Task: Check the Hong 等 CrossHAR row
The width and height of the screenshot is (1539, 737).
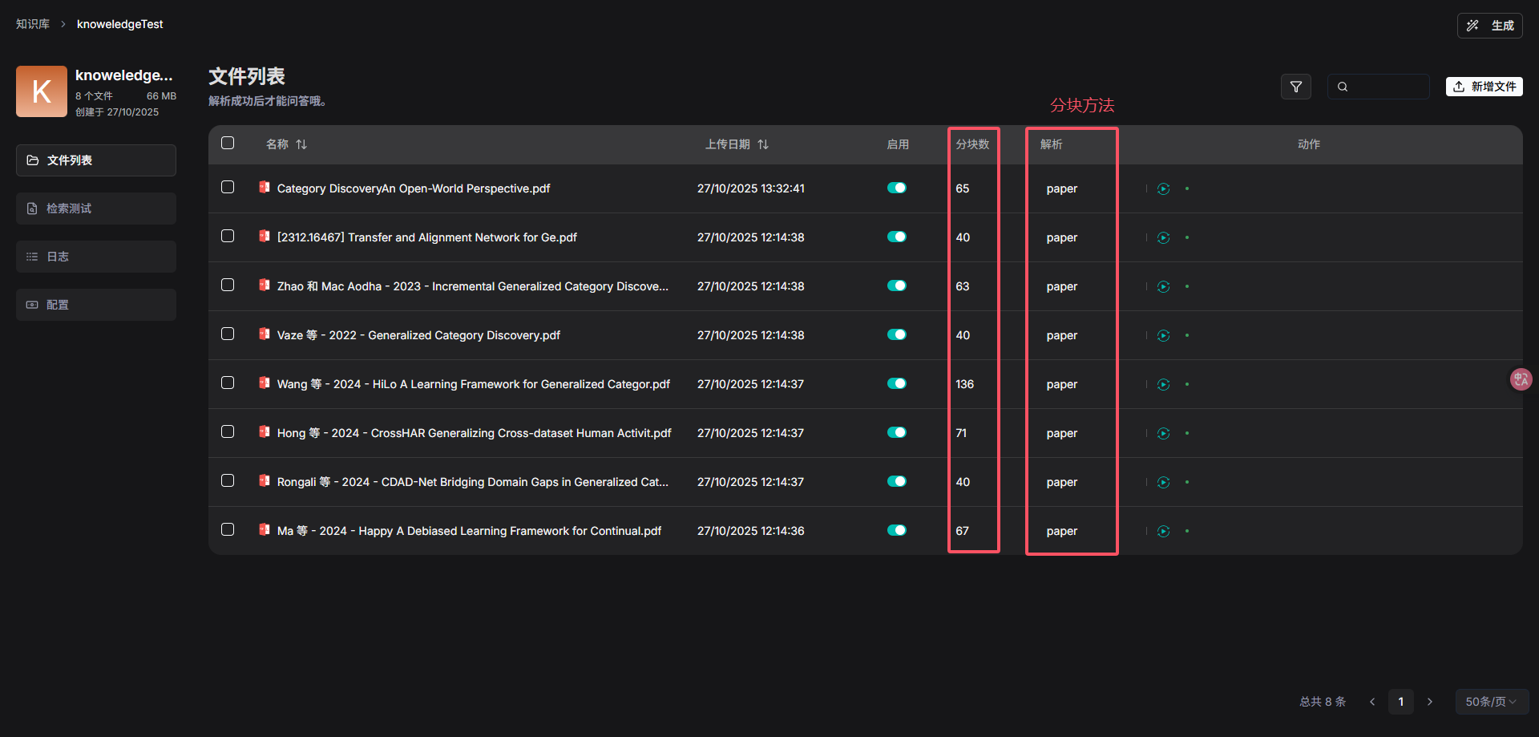Action: click(x=228, y=431)
